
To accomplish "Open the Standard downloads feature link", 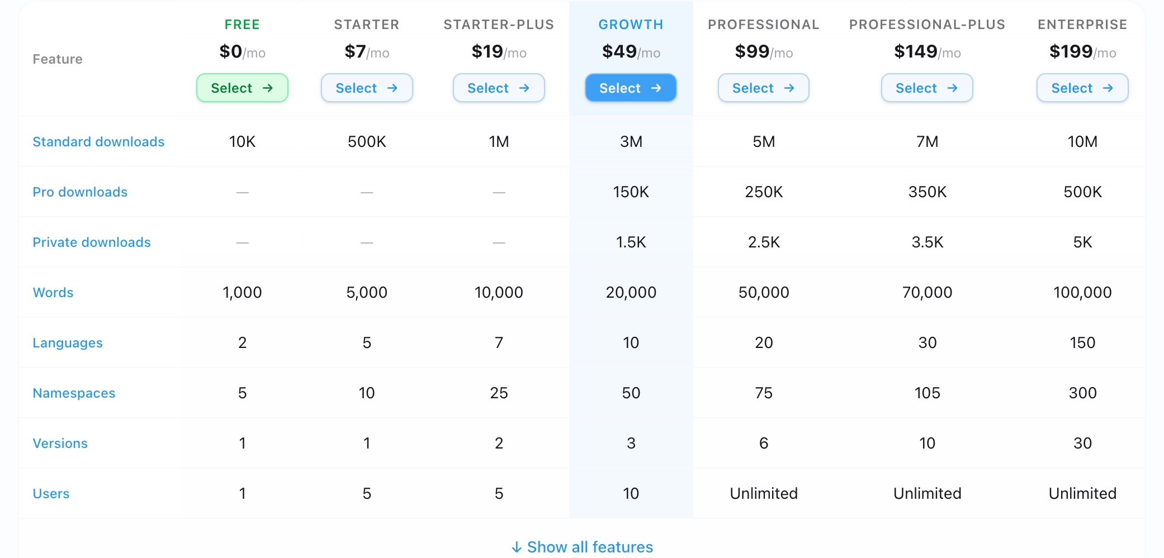I will tap(98, 142).
